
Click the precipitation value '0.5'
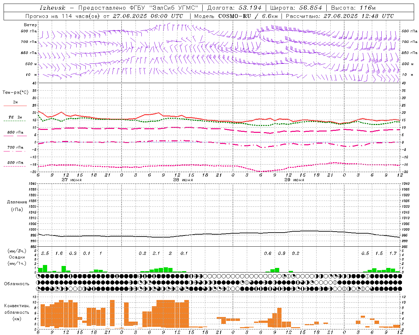(x=365, y=254)
